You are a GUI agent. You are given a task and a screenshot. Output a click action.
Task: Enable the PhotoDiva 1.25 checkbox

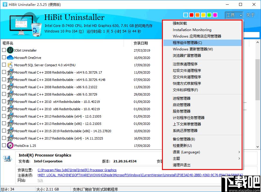(x=4, y=145)
